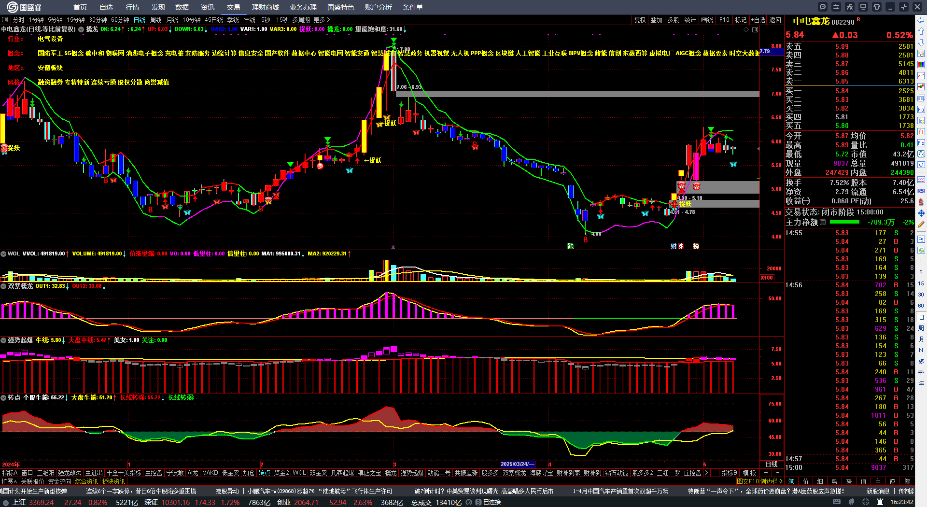Toggle 多周期 multi-period view
Viewport: 927px width, 507px height.
coord(301,20)
